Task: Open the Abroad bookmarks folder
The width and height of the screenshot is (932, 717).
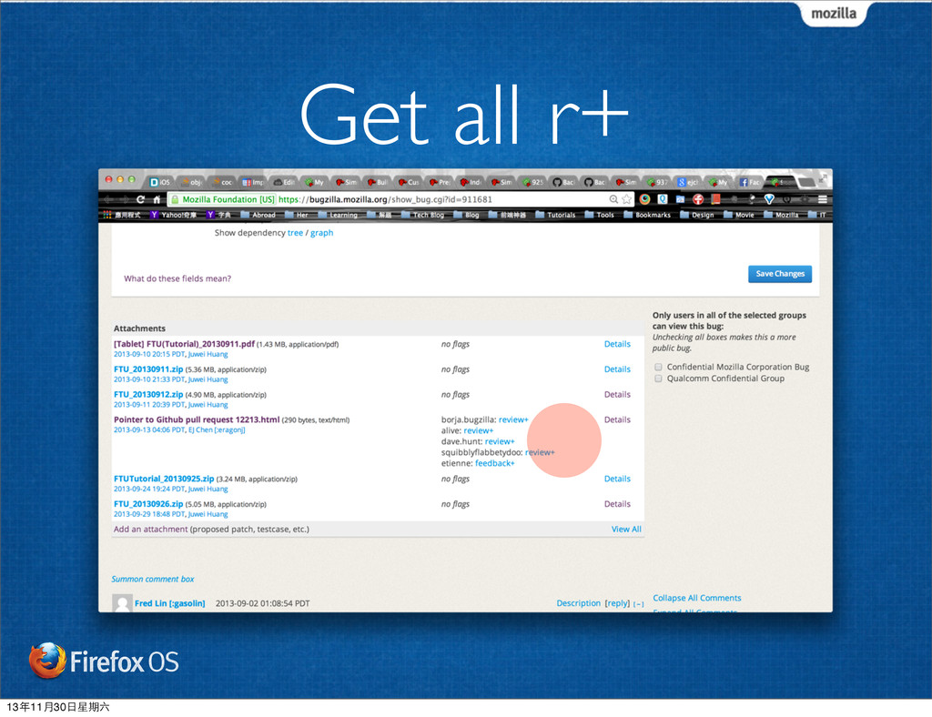Action: (x=258, y=215)
